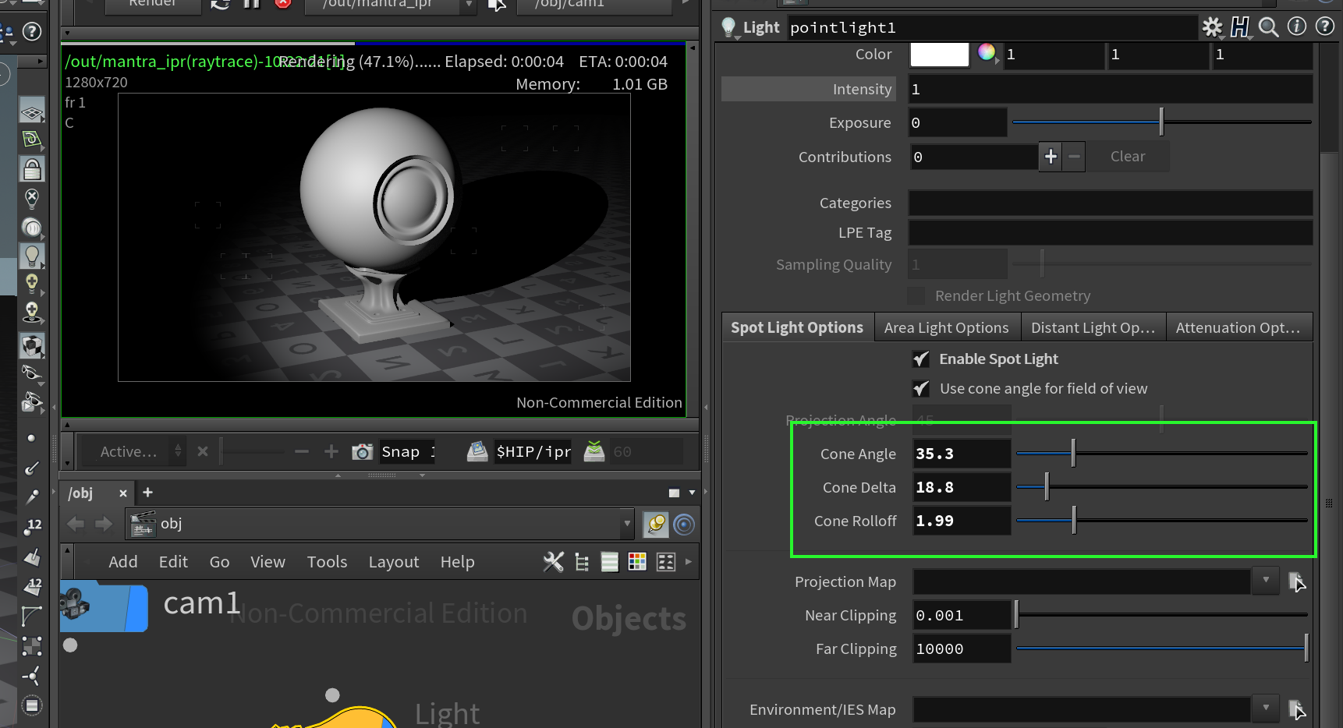Image resolution: width=1343 pixels, height=728 pixels.
Task: Uncheck Enable Spot Light
Action: [x=920, y=359]
